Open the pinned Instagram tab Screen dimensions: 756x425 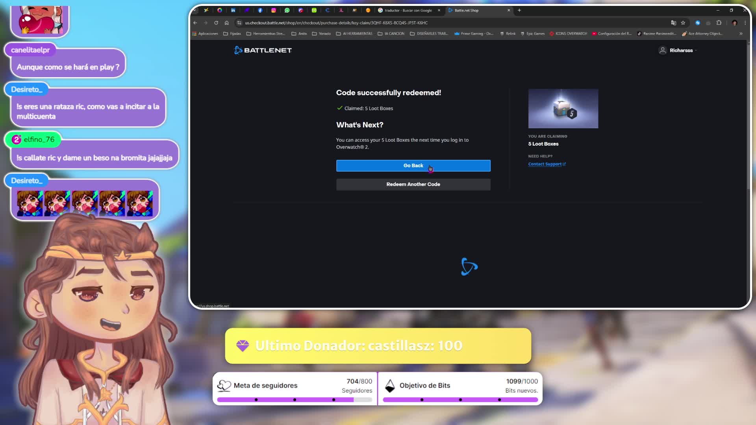tap(274, 10)
